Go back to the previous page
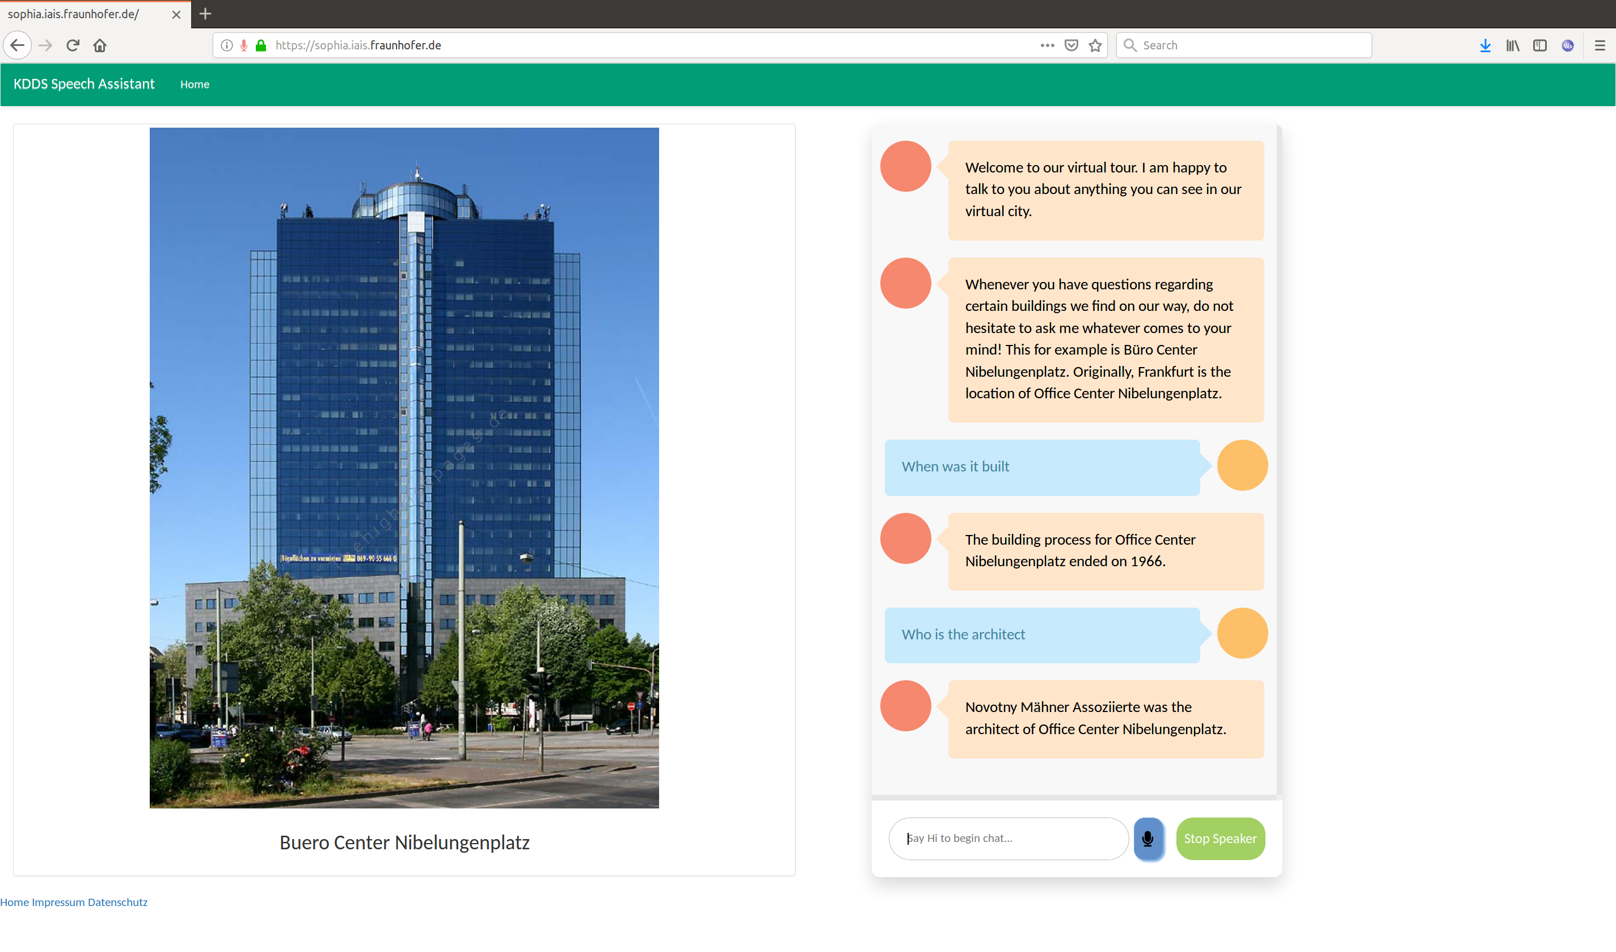The width and height of the screenshot is (1616, 952). point(18,45)
